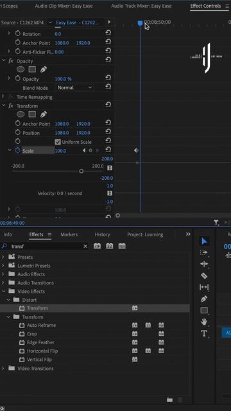Viewport: 231px width, 411px height.
Task: Open the Project: Learning tab
Action: point(145,234)
